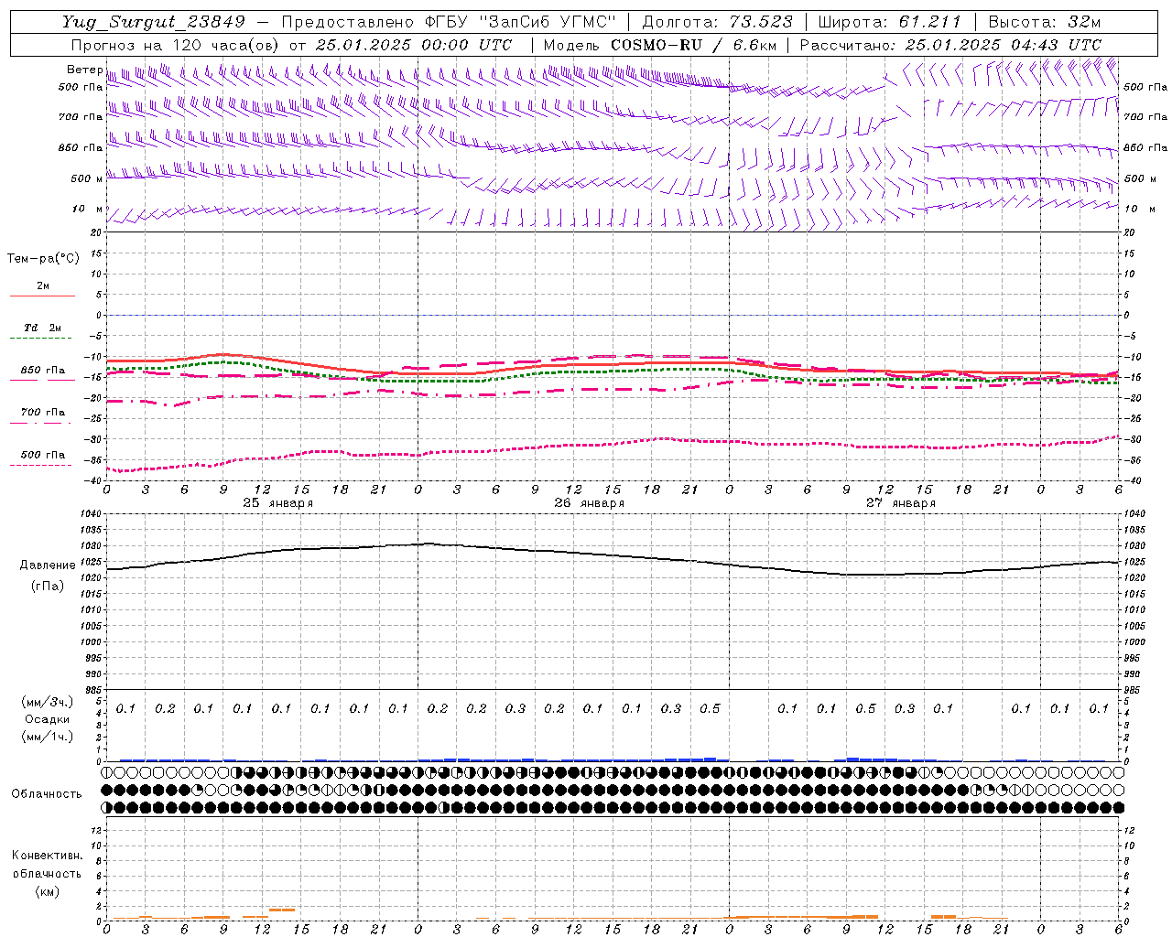Click the dashed line sample under Td 2м
Image resolution: width=1172 pixels, height=937 pixels.
click(42, 339)
